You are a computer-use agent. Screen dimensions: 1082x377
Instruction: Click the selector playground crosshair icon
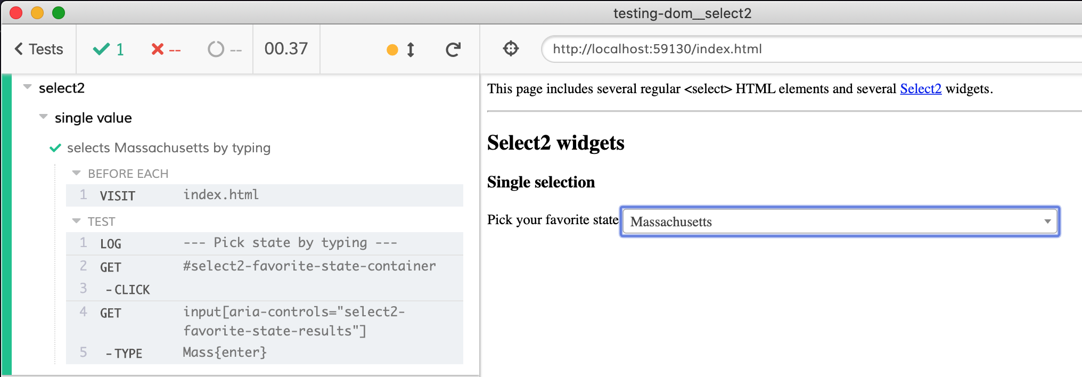coord(511,49)
